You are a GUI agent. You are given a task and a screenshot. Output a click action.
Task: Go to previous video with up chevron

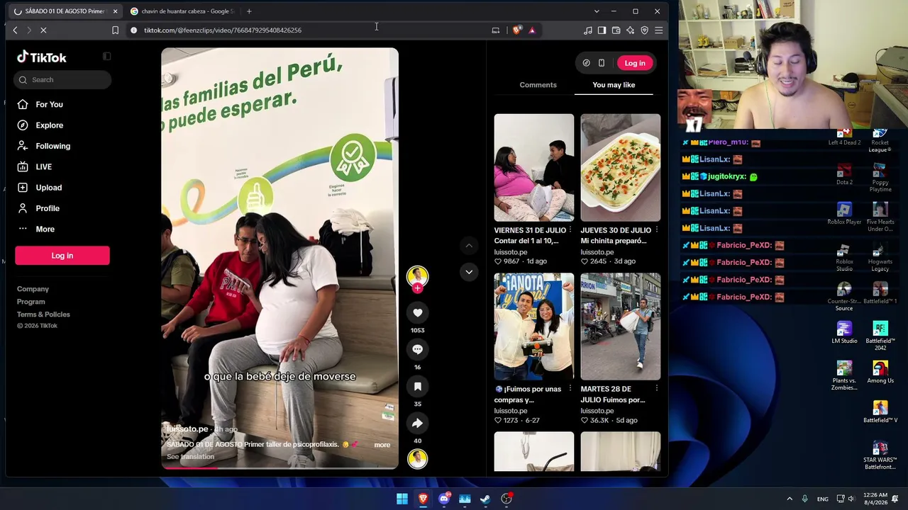point(469,245)
